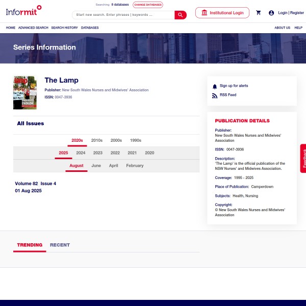
Task: Click the user account profile icon
Action: [271, 13]
